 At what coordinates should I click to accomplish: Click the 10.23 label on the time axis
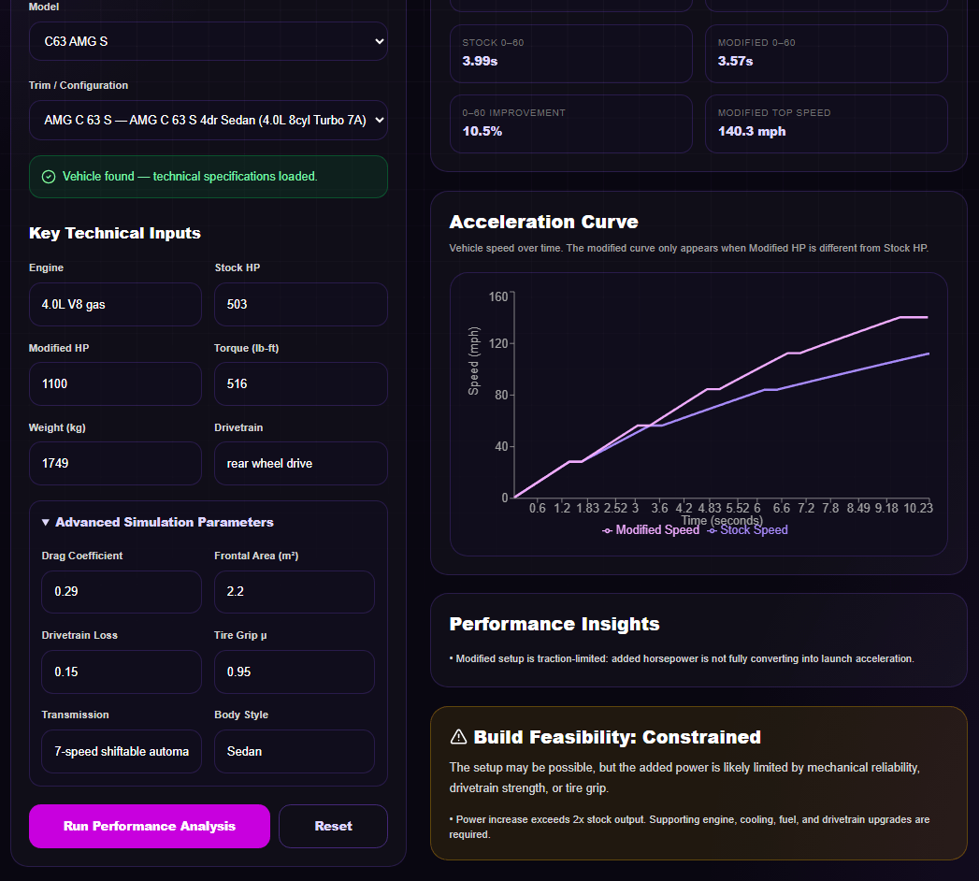(918, 508)
